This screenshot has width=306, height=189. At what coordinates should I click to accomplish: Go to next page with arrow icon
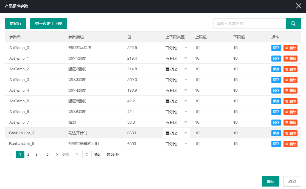coord(57,154)
